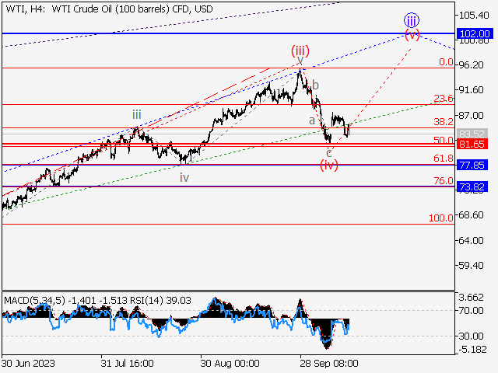Click the 105.40 price axis value
The width and height of the screenshot is (498, 373).
pos(474,16)
